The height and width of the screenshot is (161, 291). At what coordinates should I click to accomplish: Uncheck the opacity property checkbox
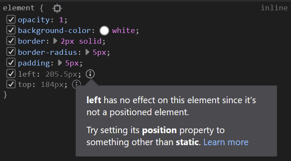click(x=11, y=19)
